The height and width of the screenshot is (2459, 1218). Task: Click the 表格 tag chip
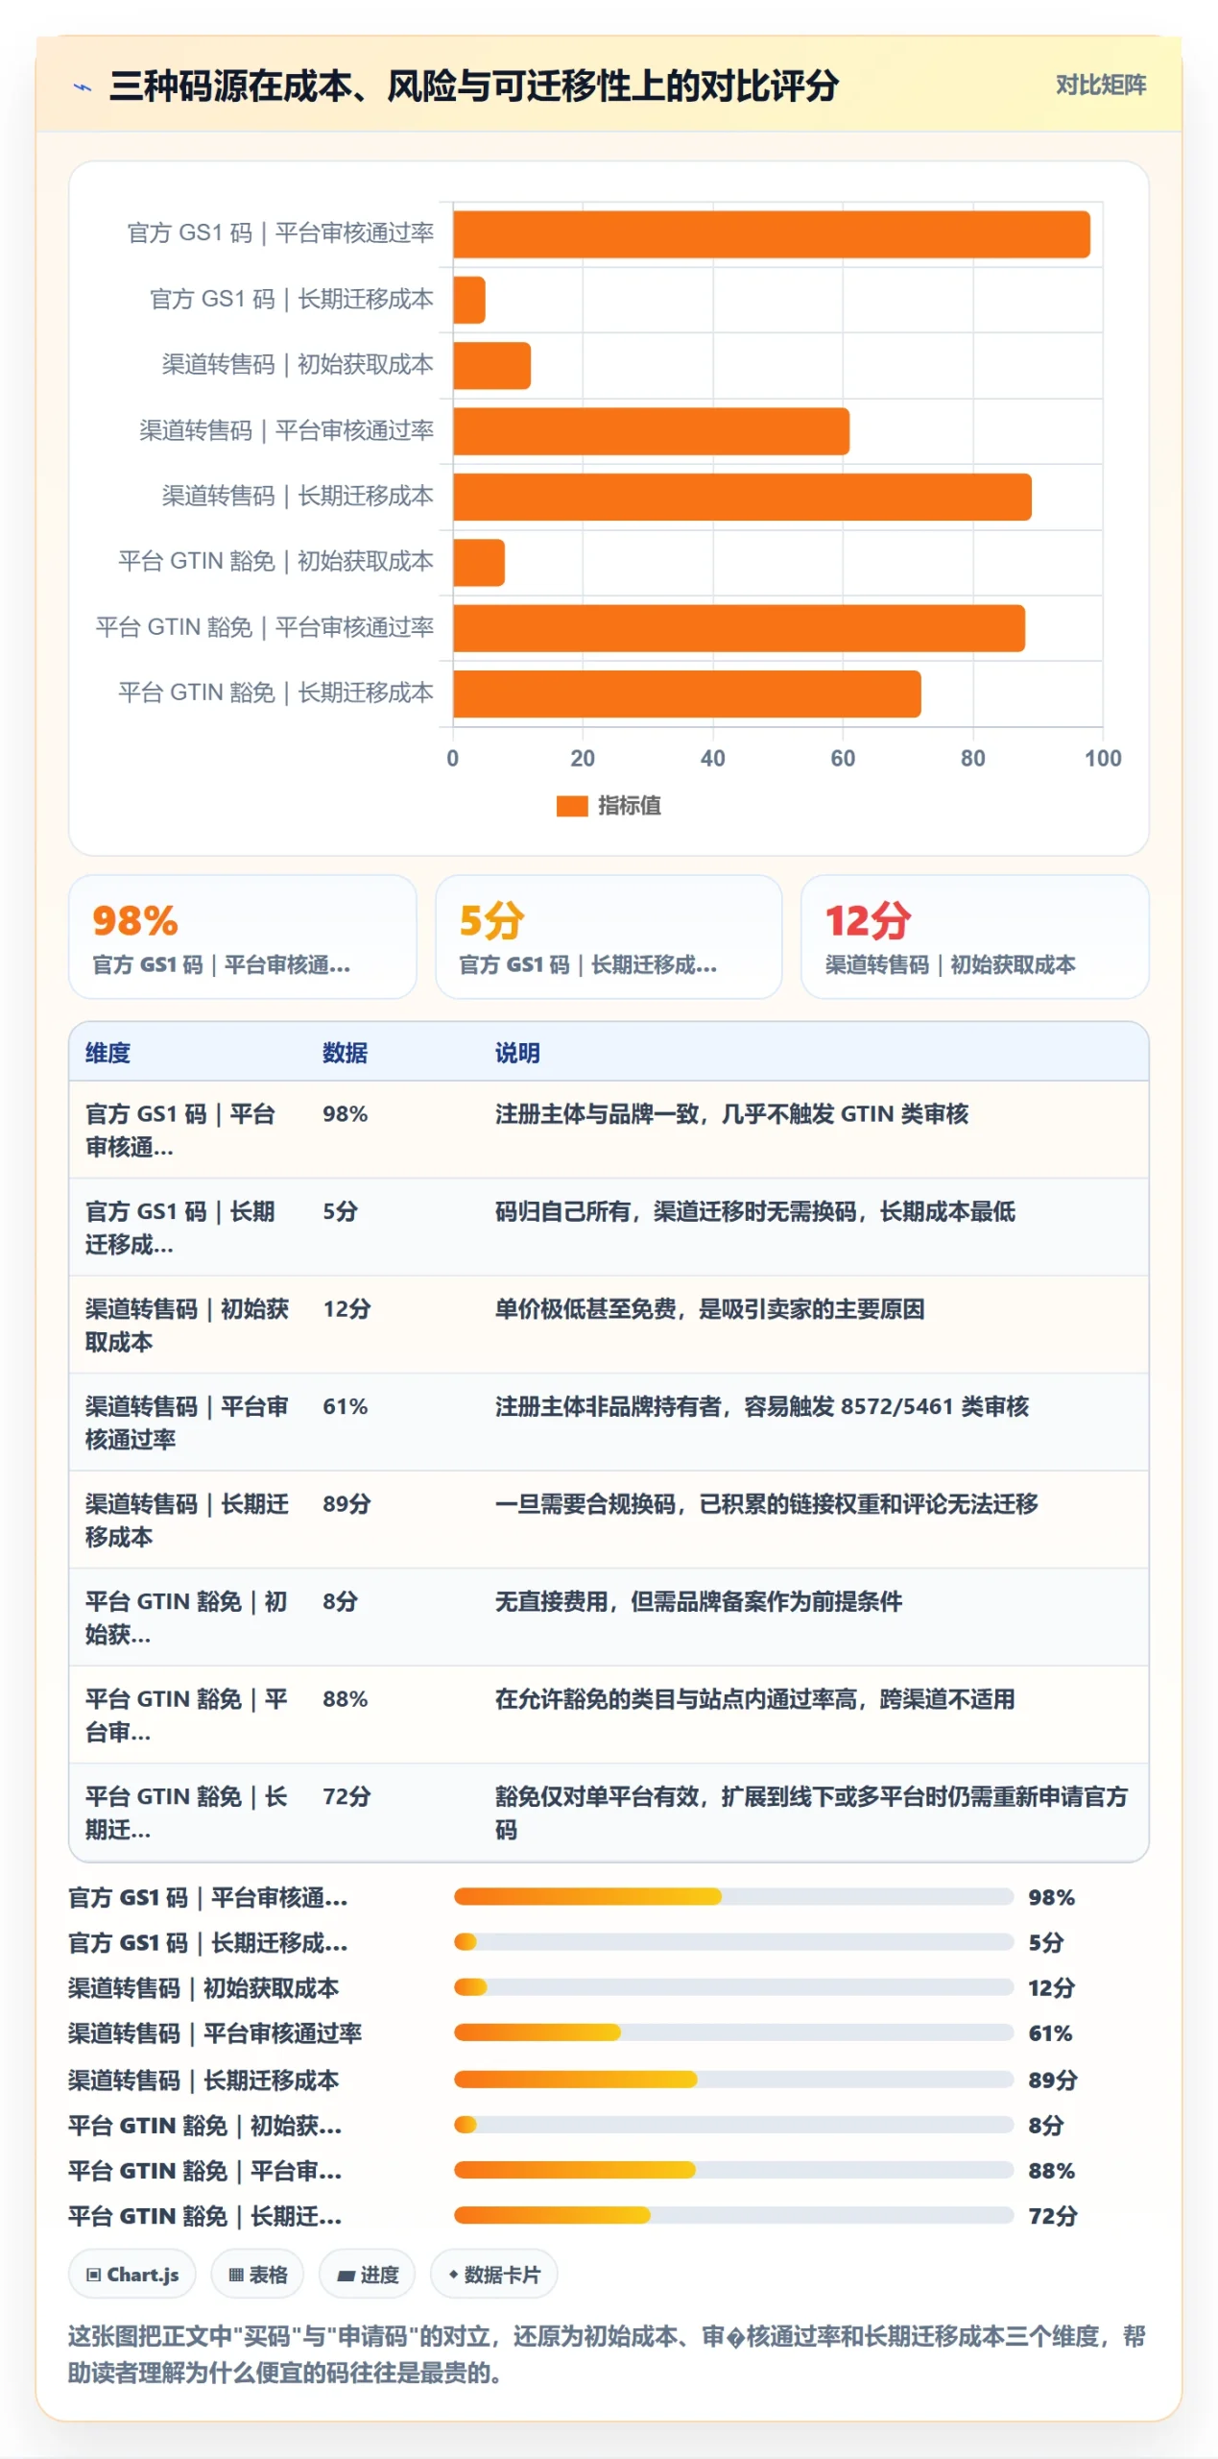(257, 2275)
